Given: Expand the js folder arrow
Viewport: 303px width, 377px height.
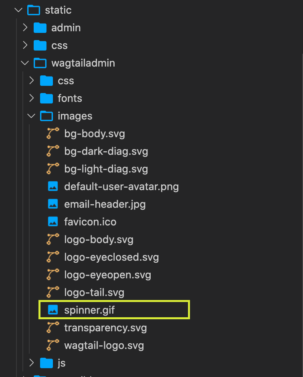Looking at the screenshot, I should (32, 363).
